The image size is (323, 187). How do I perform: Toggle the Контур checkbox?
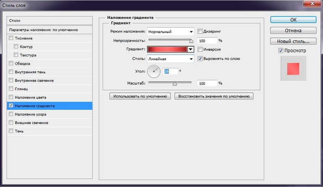[x=16, y=47]
